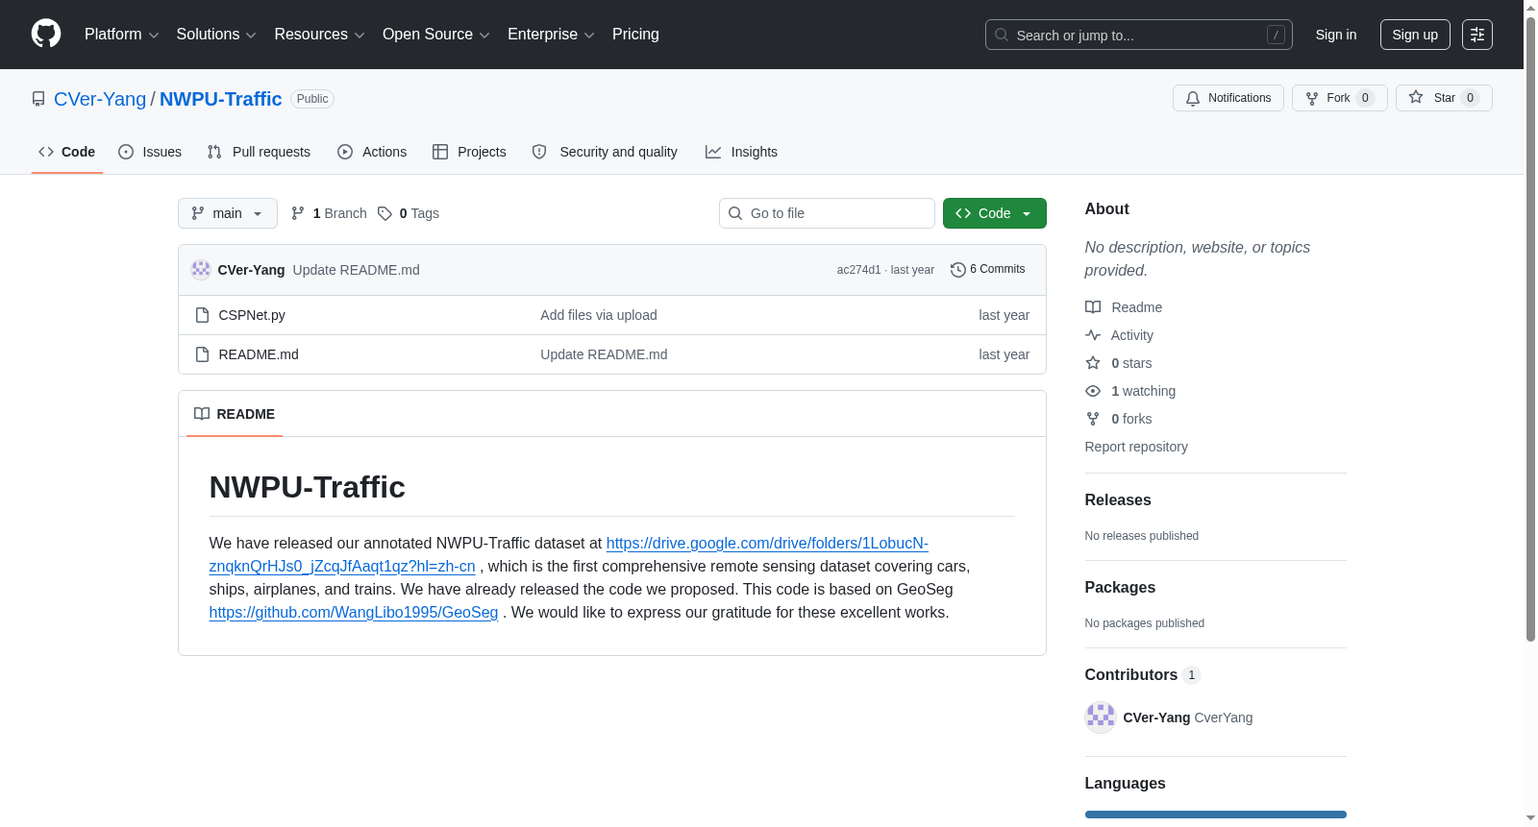This screenshot has height=827, width=1538.
Task: Open the Contributors heading link
Action: [1143, 675]
